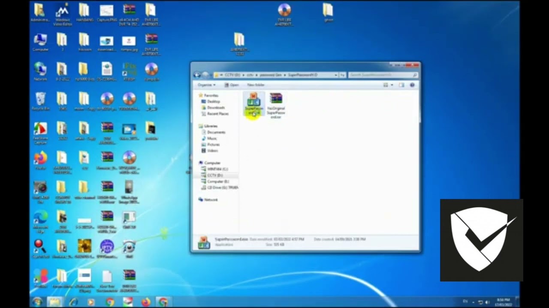This screenshot has height=308, width=549.
Task: Refresh the Explorer folder view
Action: tap(342, 75)
